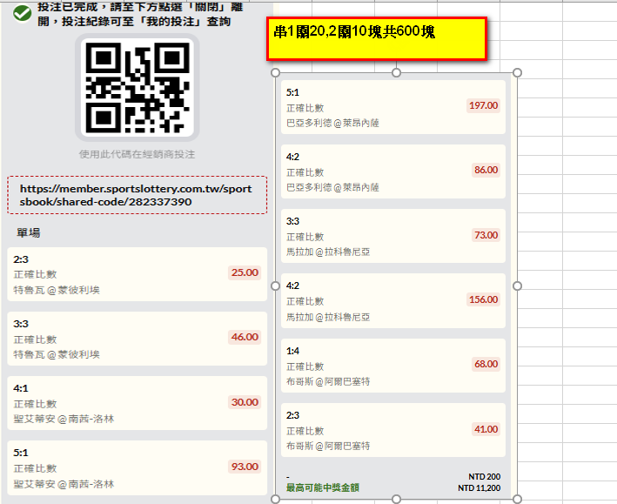Click the 68.00 odds for 1:4 布哥斯
617x504 pixels.
pos(486,364)
